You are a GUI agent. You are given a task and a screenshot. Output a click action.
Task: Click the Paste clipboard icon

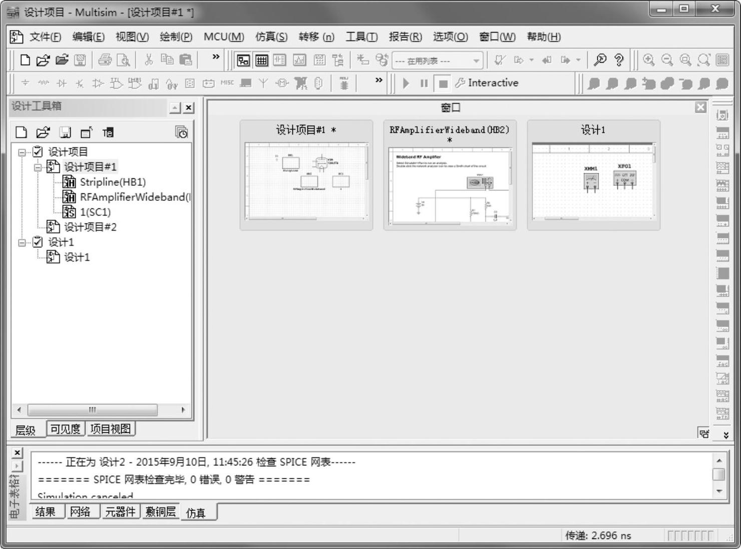(x=185, y=60)
